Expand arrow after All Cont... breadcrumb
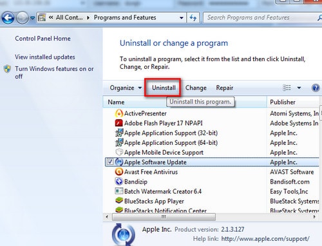 (x=88, y=17)
